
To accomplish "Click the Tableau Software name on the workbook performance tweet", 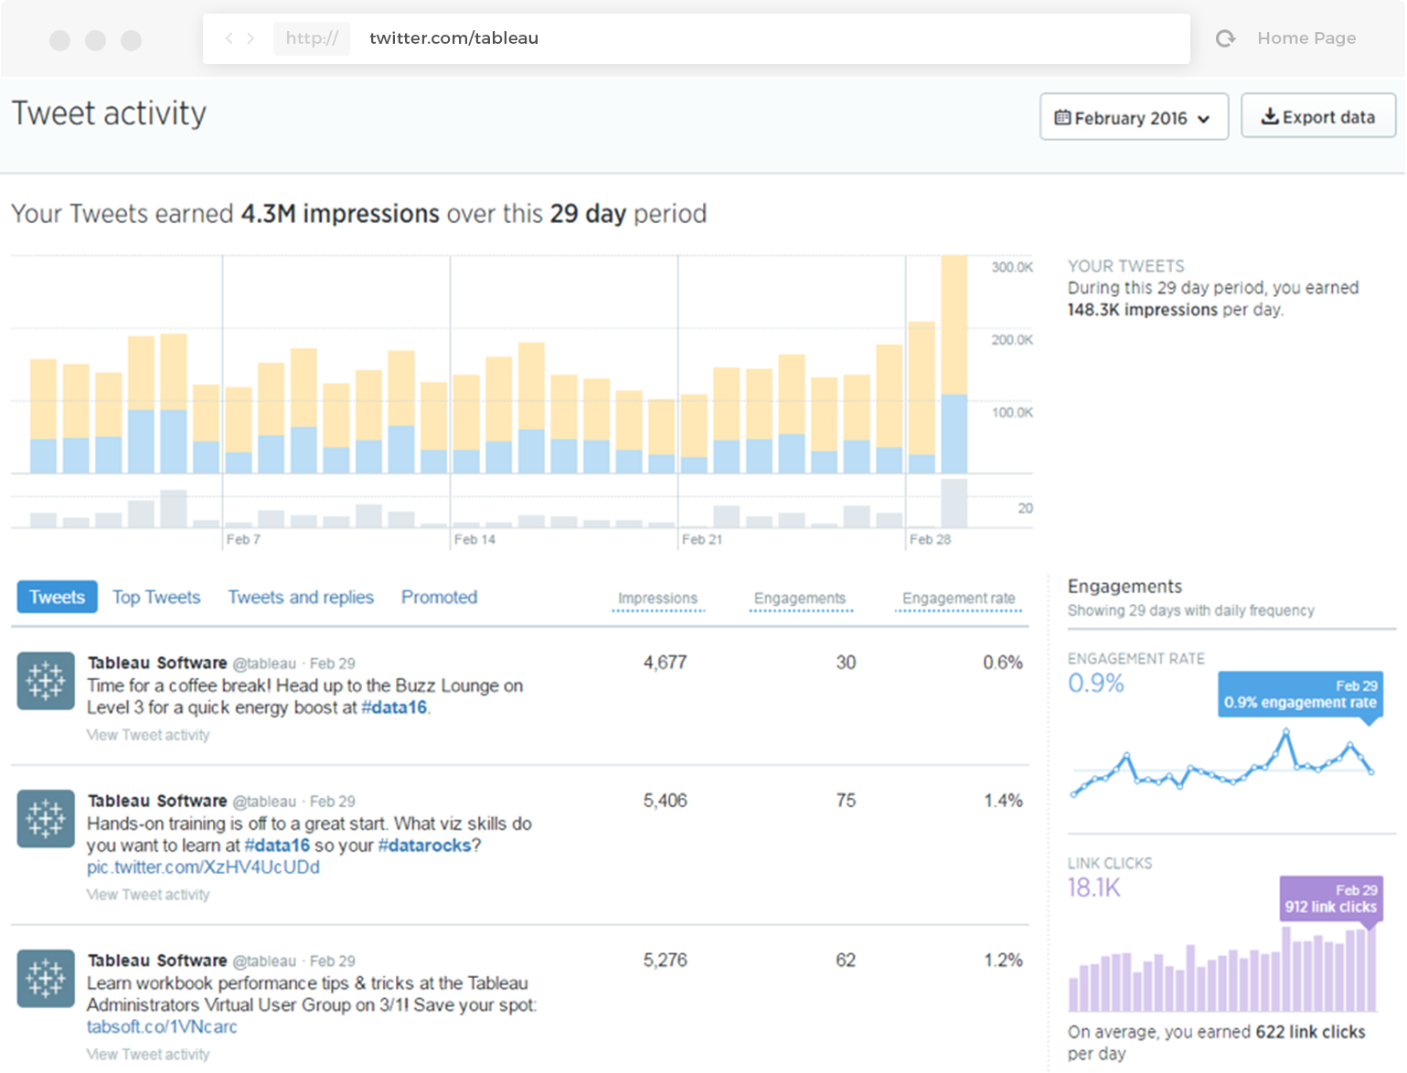I will [157, 961].
